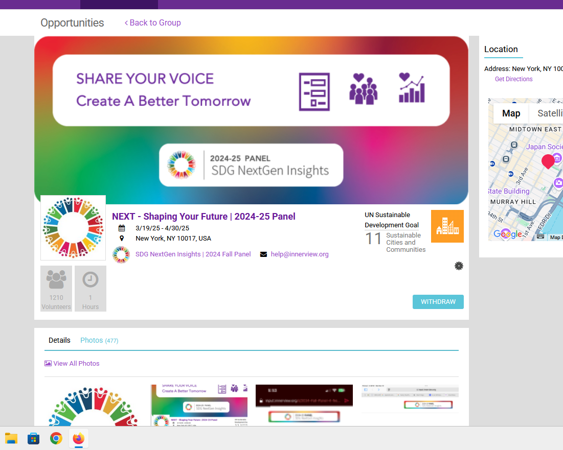Click the Location panel heading
The width and height of the screenshot is (563, 450).
point(501,49)
